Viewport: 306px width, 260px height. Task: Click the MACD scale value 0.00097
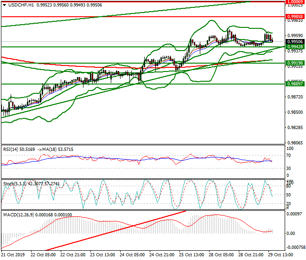click(x=294, y=214)
